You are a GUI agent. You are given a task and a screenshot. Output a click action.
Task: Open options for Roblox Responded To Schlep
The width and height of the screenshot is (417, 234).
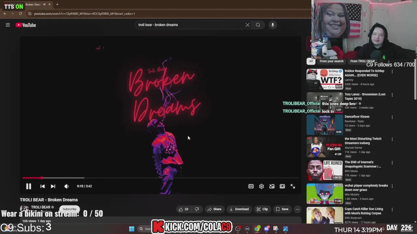coord(392,71)
